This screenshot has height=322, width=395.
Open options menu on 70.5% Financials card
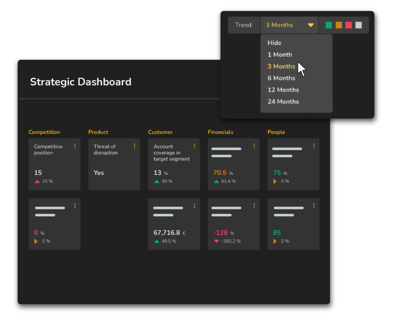254,146
